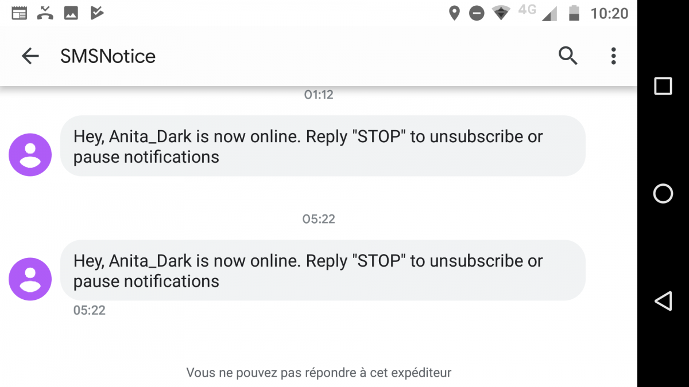
Task: Tap the battery icon in status bar
Action: pos(574,13)
